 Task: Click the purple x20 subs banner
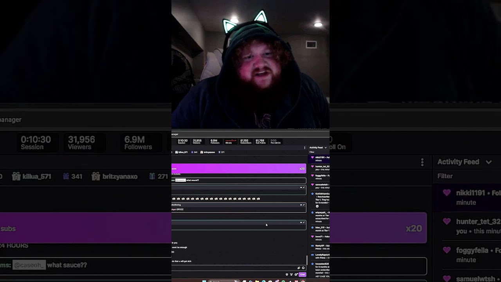pos(239,168)
